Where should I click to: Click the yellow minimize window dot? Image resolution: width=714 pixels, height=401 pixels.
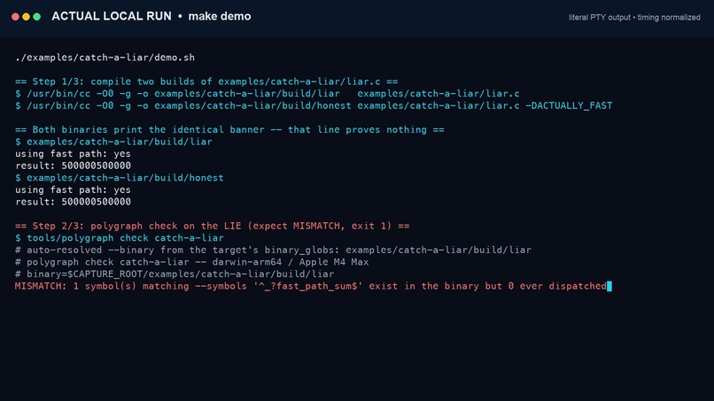coord(26,17)
